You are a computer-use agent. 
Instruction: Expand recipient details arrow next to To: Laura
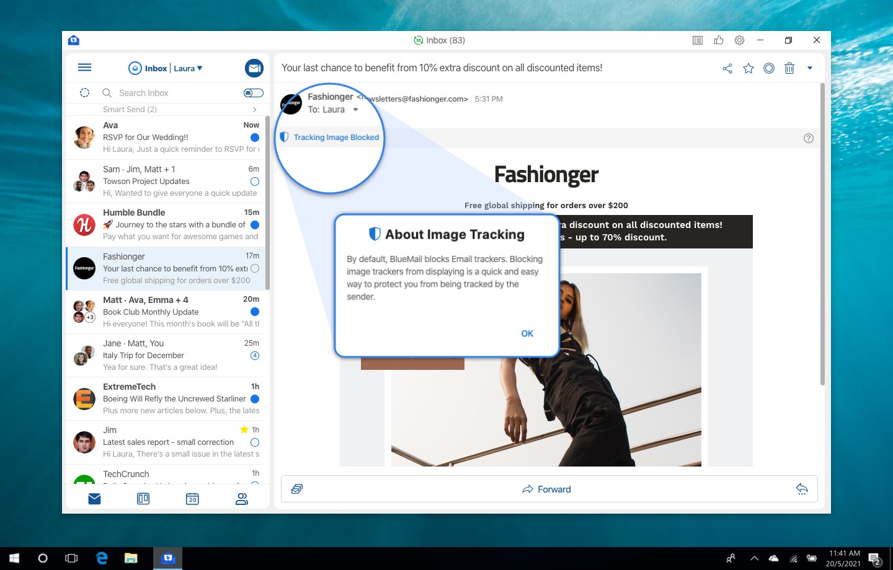pyautogui.click(x=355, y=110)
